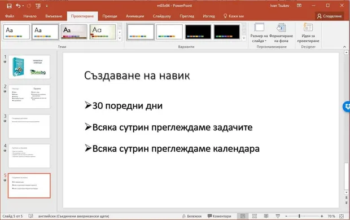
Task: Open Customize Quick Access Toolbar dropdown
Action: 47,6
